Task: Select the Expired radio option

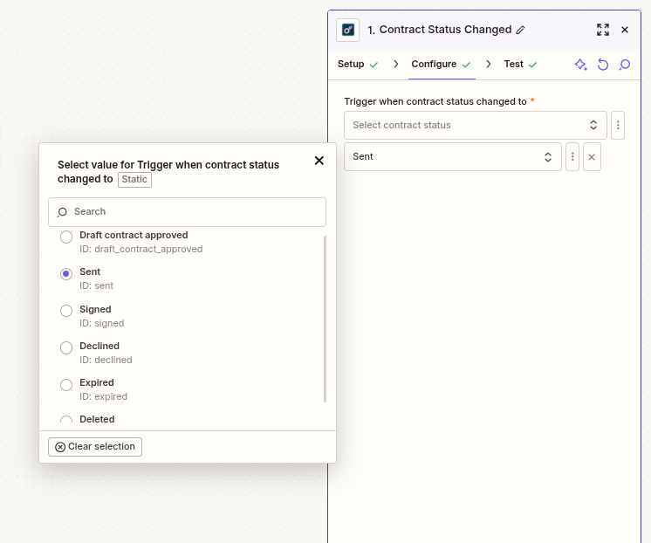Action: click(66, 385)
